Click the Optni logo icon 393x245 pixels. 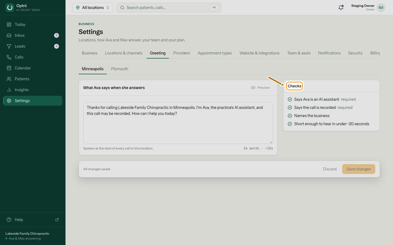(10, 8)
